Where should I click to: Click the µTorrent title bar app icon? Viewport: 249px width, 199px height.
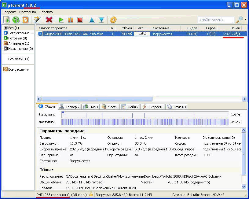[4, 5]
